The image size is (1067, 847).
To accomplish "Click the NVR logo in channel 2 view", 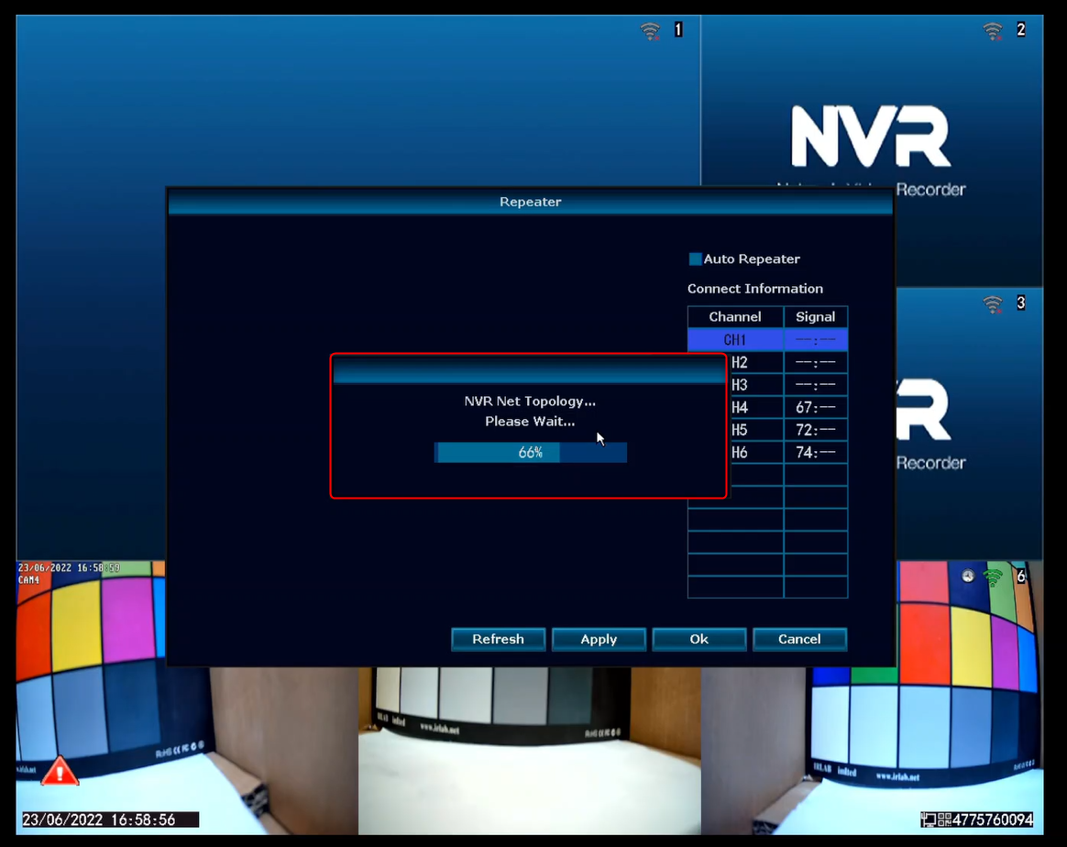I will [x=871, y=137].
